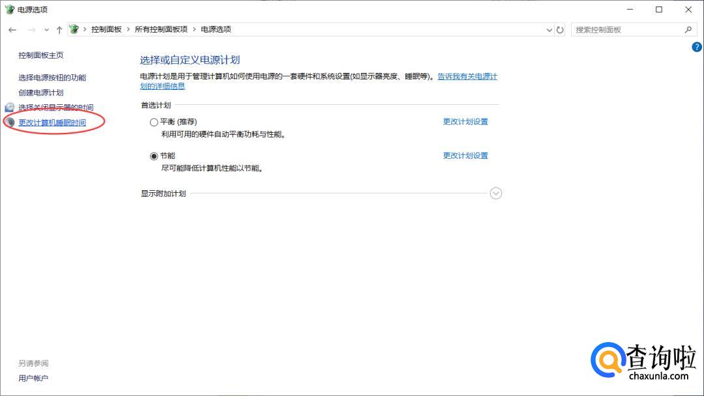Go to 控制面板 in the breadcrumb

[106, 29]
